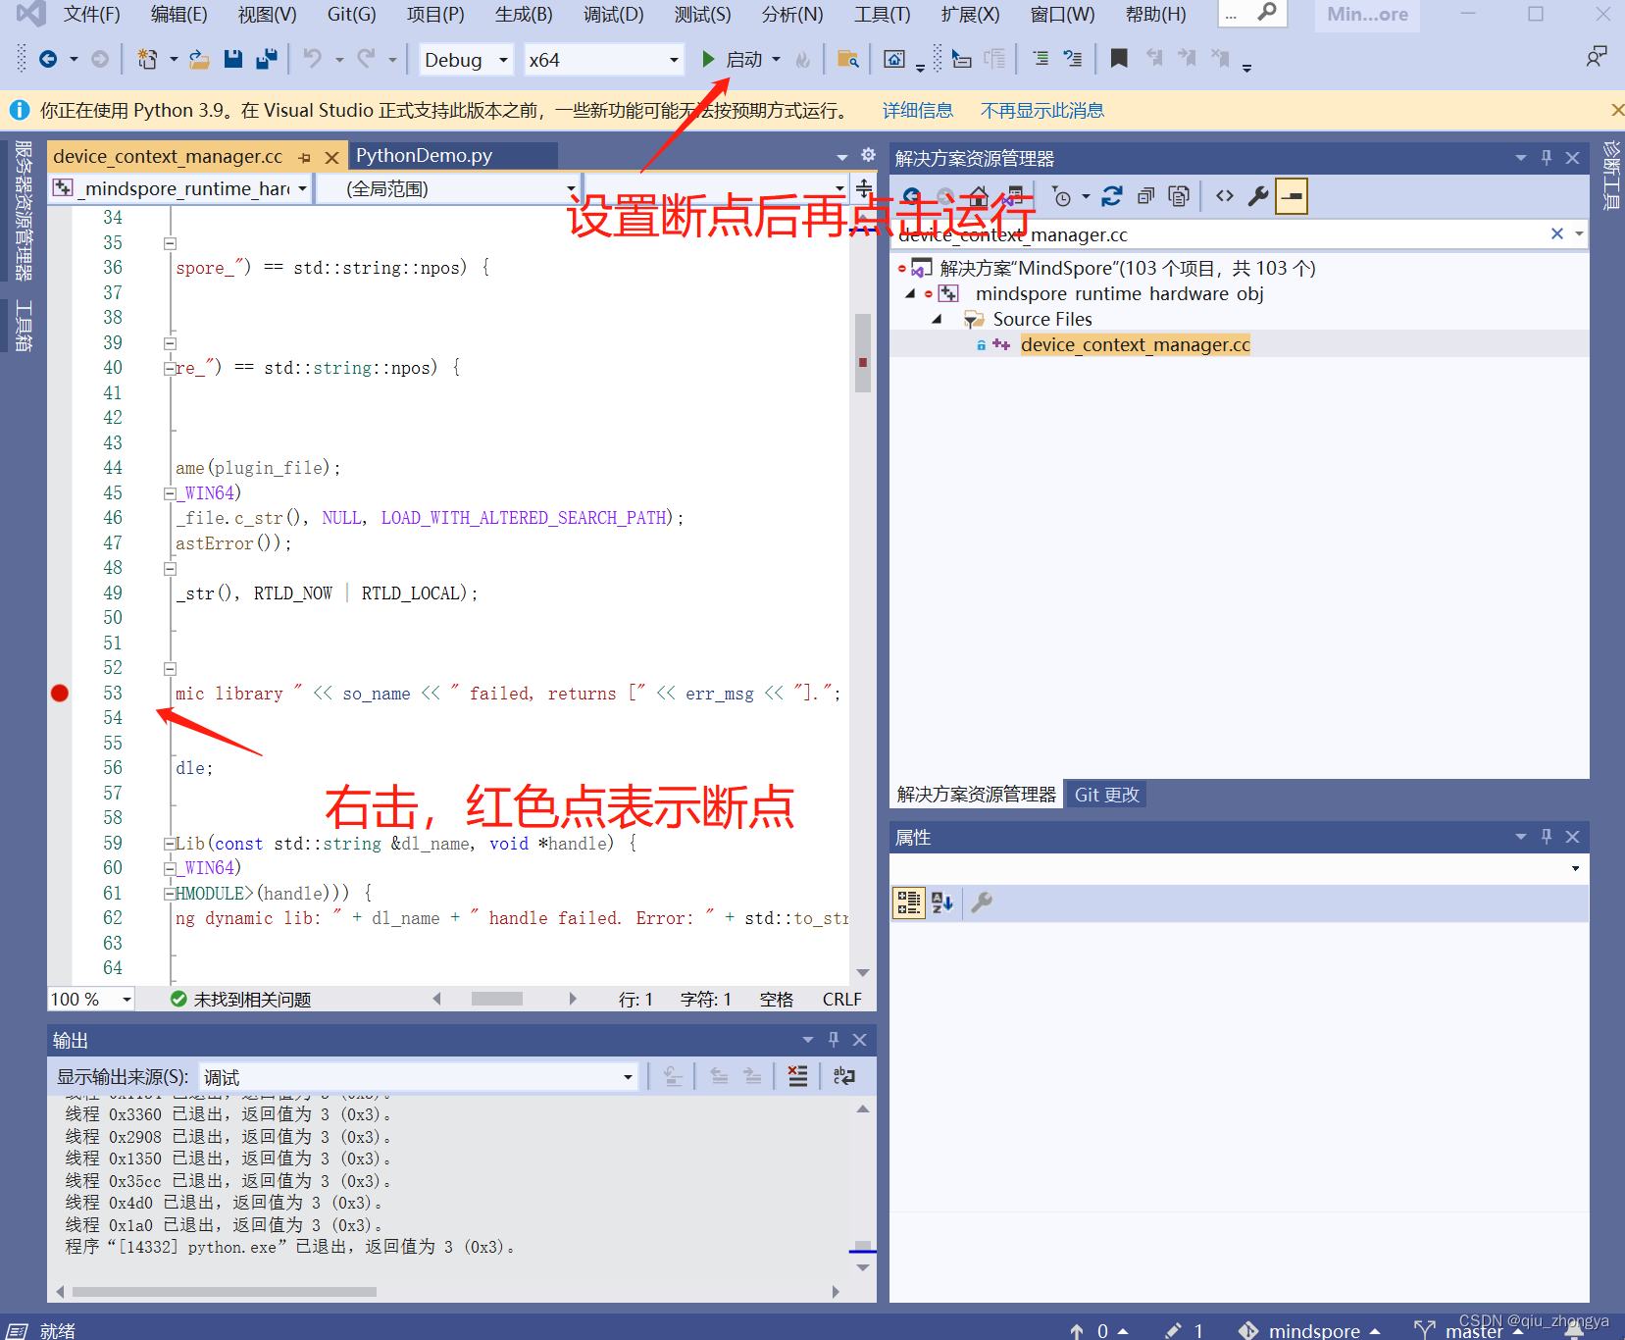Click the show all files icon
The width and height of the screenshot is (1625, 1340).
coord(1179,196)
